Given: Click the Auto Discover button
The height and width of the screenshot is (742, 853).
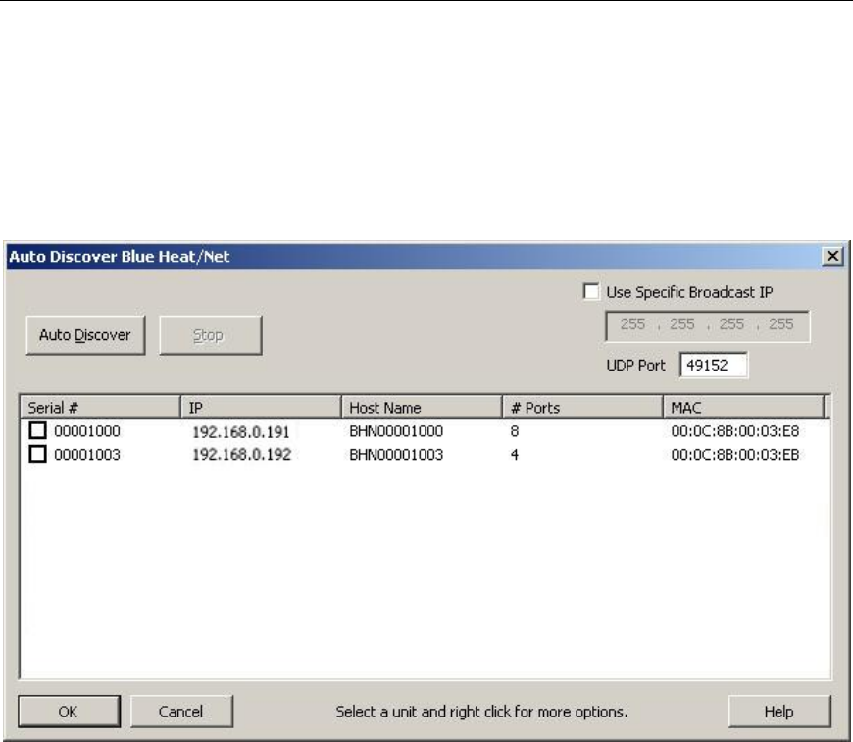Looking at the screenshot, I should point(85,335).
